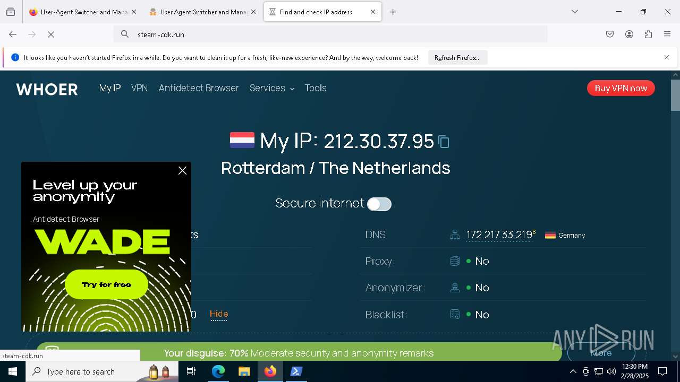Click the DNS address 172.217.33.219

click(499, 235)
